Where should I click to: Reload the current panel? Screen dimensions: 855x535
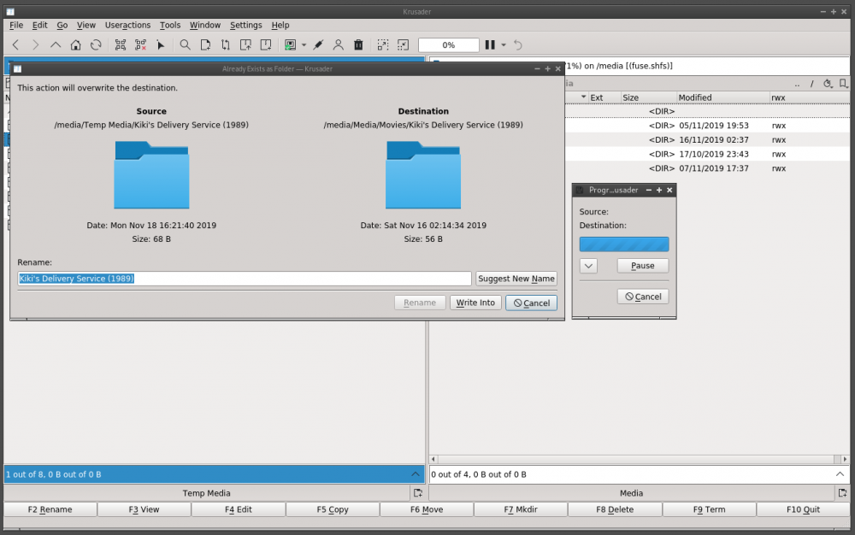click(96, 44)
